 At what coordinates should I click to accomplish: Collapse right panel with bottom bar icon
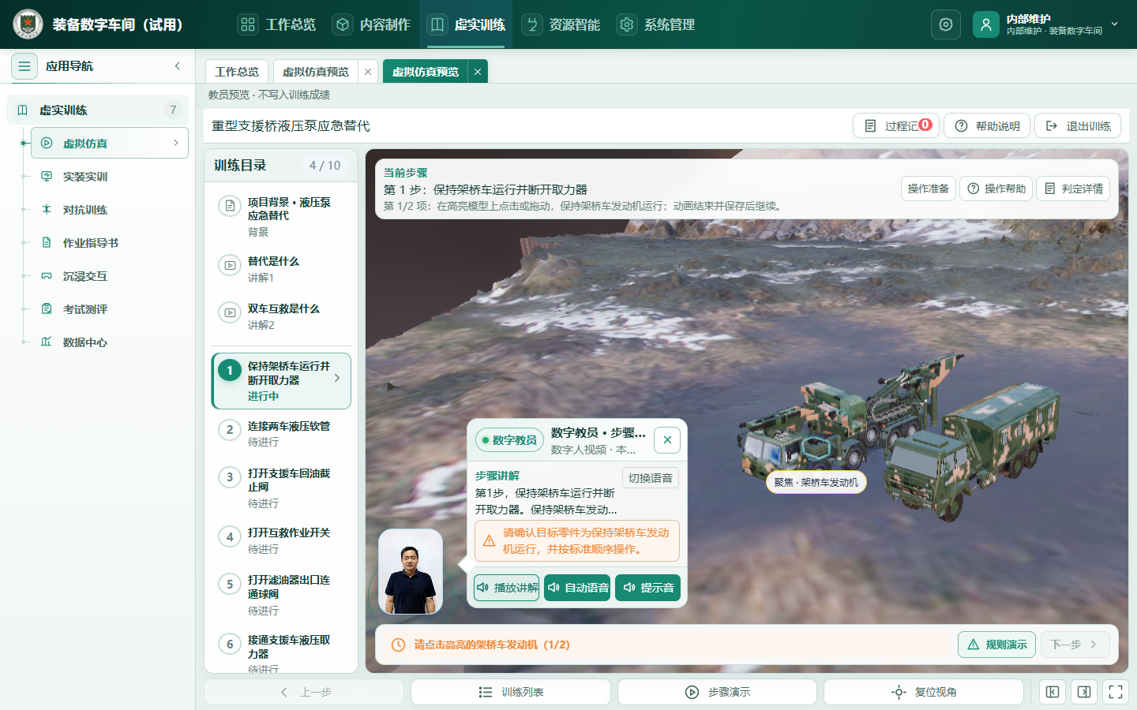click(1084, 692)
